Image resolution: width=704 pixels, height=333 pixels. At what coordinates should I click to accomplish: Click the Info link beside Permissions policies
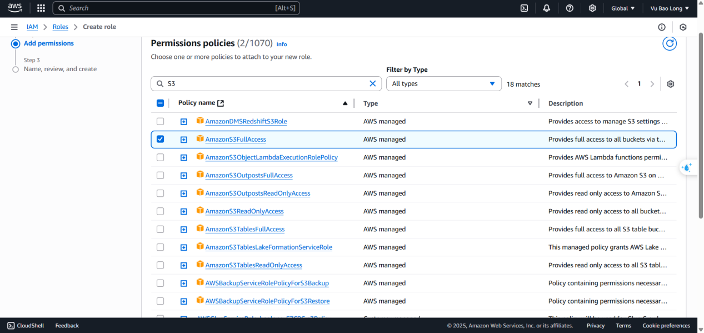[282, 44]
